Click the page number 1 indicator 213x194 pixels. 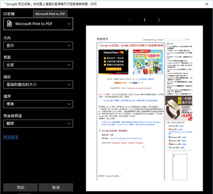coord(144,20)
